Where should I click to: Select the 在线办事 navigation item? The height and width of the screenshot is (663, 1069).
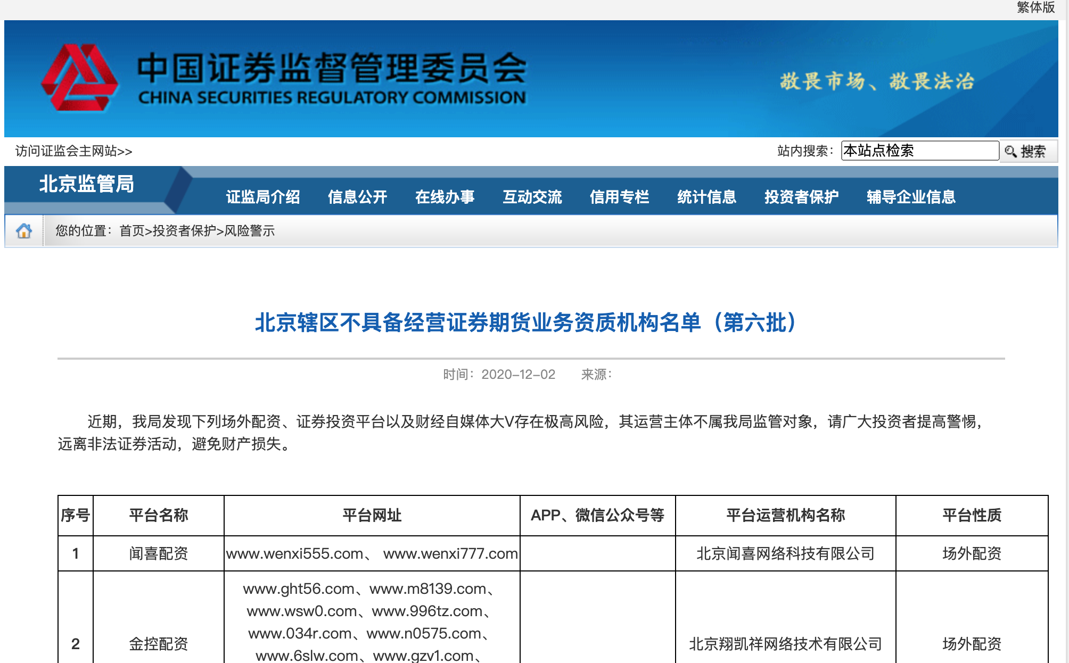(x=446, y=197)
